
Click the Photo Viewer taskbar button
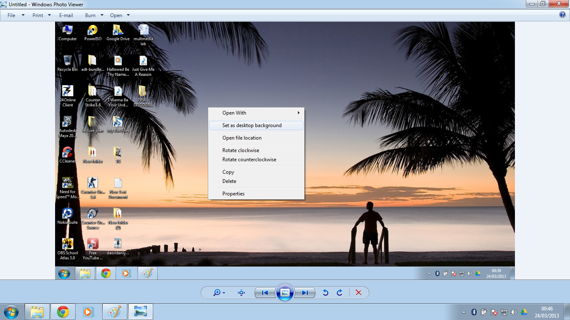point(141,312)
